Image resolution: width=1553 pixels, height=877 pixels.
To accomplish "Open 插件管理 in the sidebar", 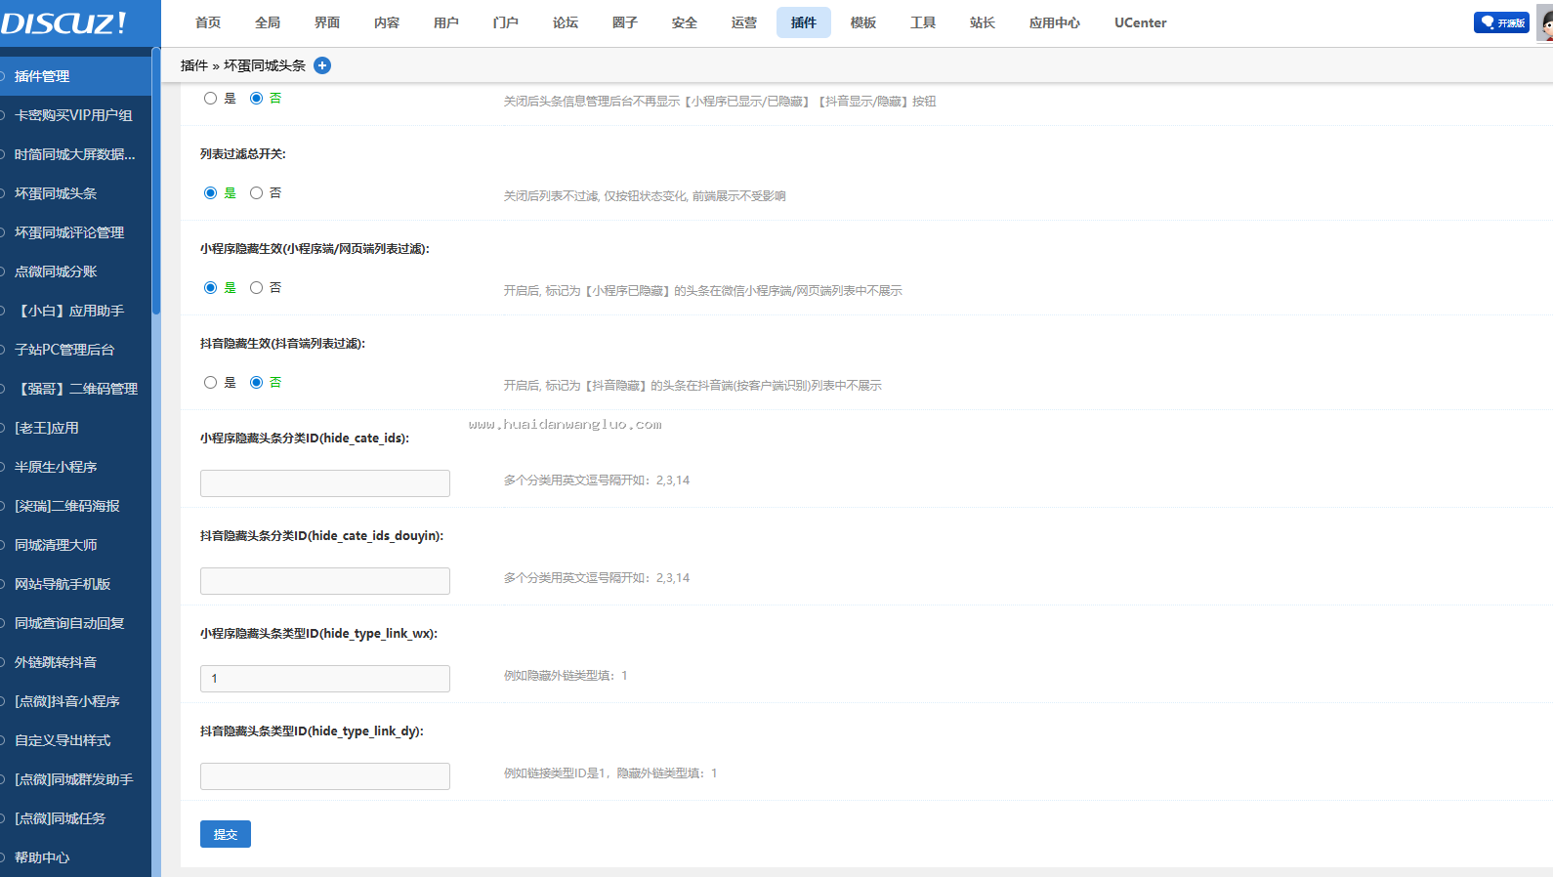I will 75,76.
